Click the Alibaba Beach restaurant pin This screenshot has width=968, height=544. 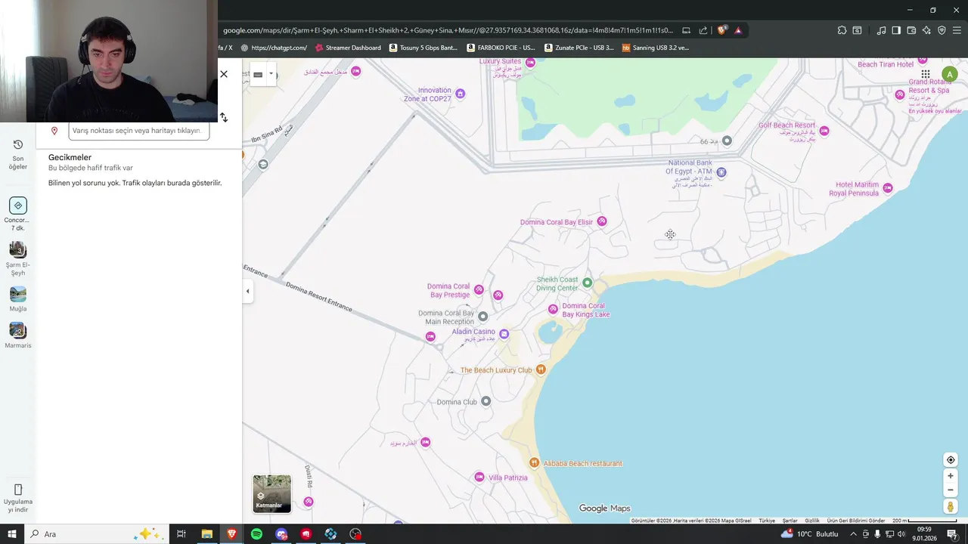(x=534, y=462)
